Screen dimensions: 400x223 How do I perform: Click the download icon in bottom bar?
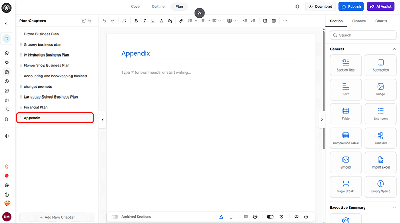[306, 217]
